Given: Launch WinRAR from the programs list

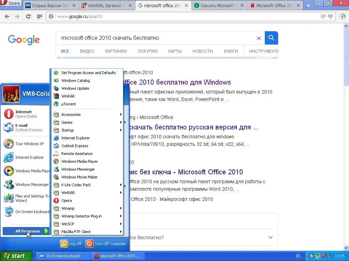Looking at the screenshot, I should point(87,96).
